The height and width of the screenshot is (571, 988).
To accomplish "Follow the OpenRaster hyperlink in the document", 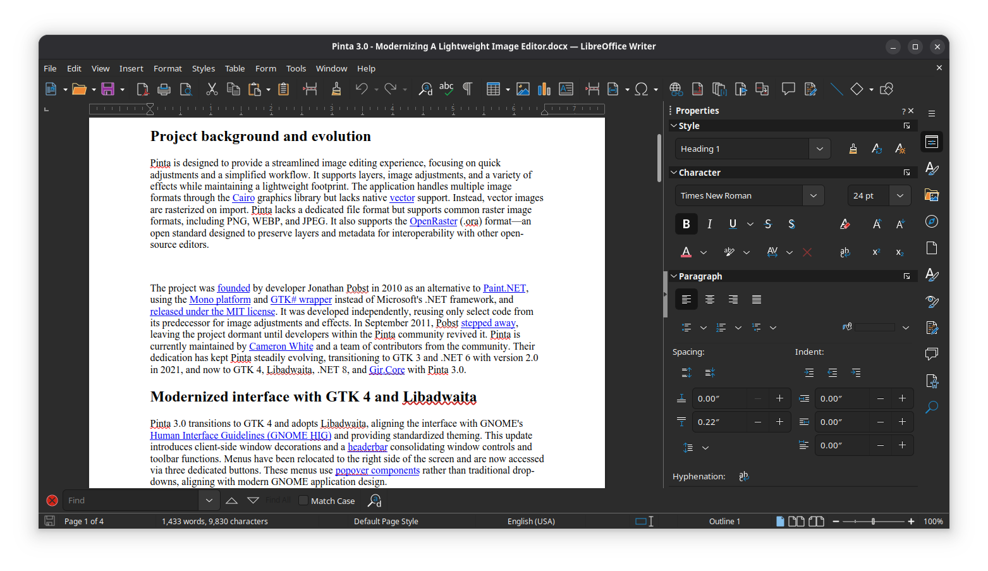I will [433, 221].
